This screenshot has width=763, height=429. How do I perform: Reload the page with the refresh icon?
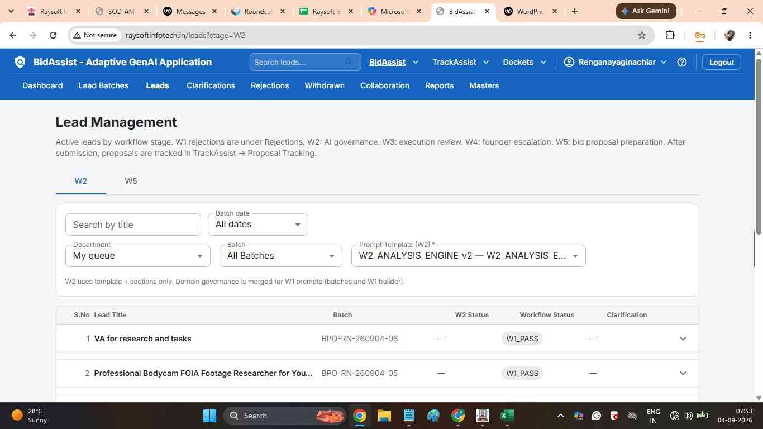pyautogui.click(x=53, y=35)
